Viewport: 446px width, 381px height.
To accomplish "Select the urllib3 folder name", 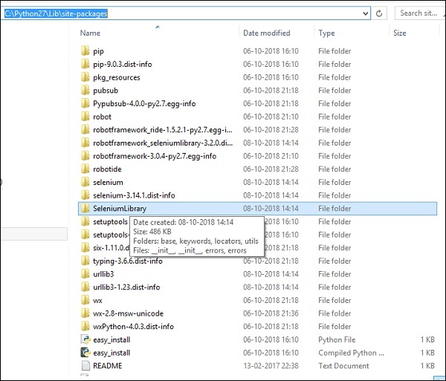I will (x=103, y=274).
